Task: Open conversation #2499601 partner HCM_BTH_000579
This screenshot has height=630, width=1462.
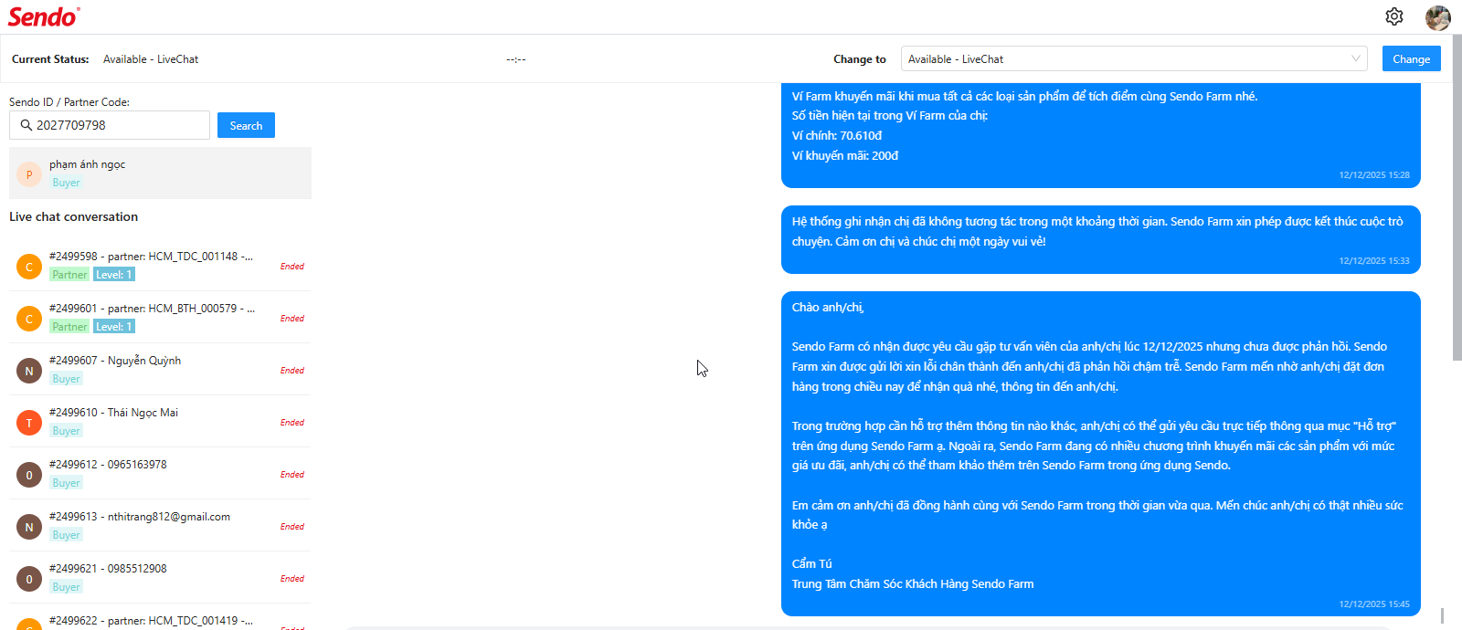Action: point(160,317)
